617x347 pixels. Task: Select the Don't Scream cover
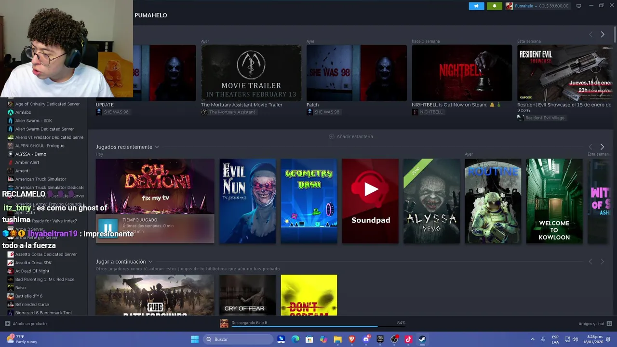(309, 295)
